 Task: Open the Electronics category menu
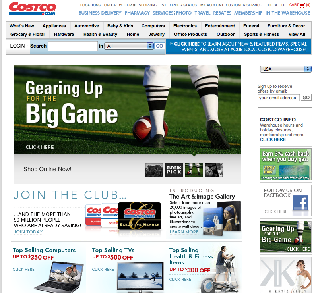point(185,26)
